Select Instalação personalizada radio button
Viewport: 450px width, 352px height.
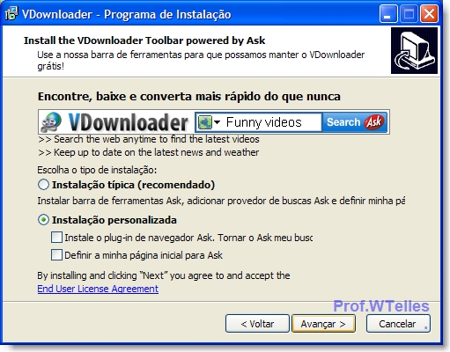(43, 220)
